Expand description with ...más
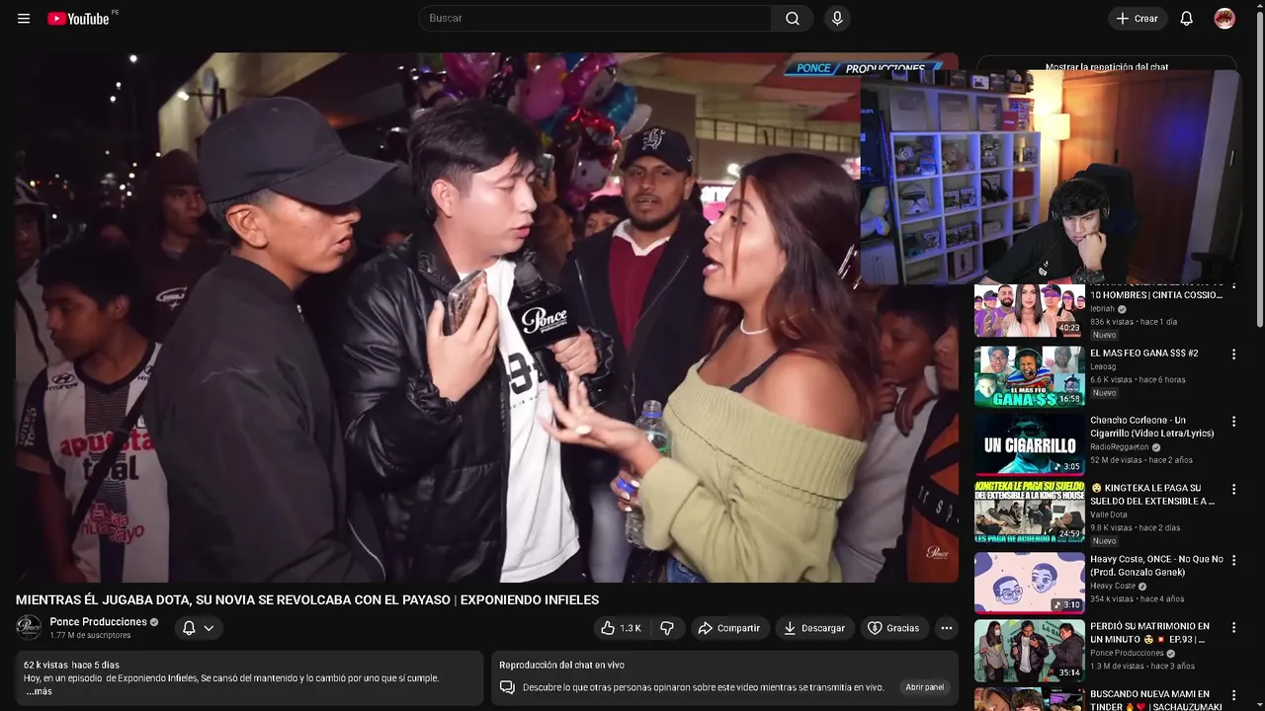1265x711 pixels. pos(39,691)
